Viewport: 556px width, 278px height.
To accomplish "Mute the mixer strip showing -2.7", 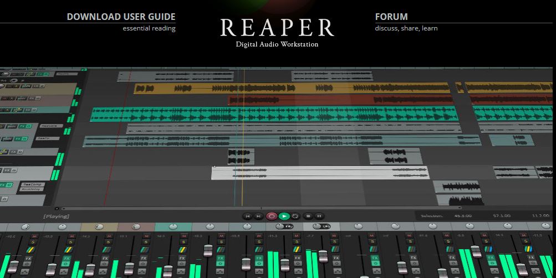I will [334, 236].
